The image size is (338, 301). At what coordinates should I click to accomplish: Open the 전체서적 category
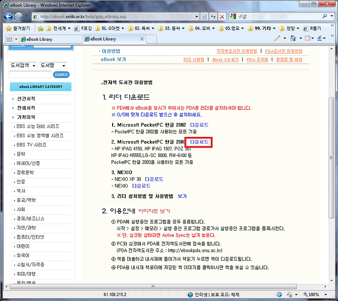click(26, 108)
